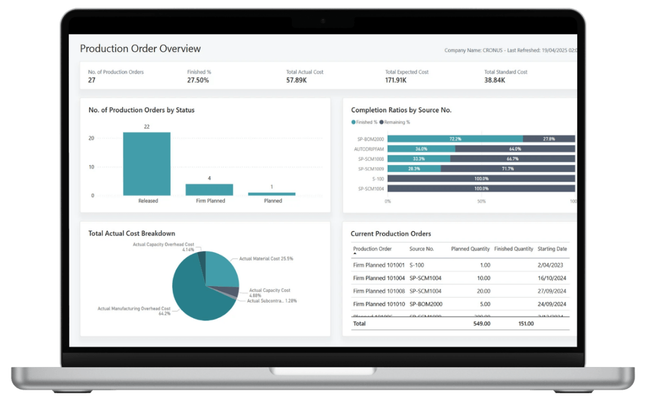Click the Total Expected Cost 171.91K card
646x401 pixels.
pyautogui.click(x=407, y=76)
